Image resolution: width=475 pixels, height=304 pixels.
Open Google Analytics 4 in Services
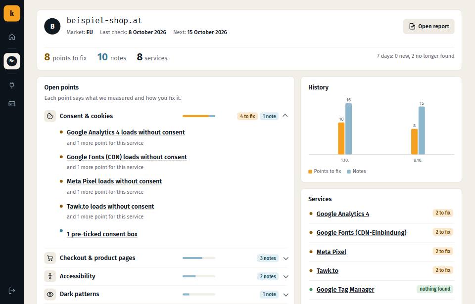(342, 214)
